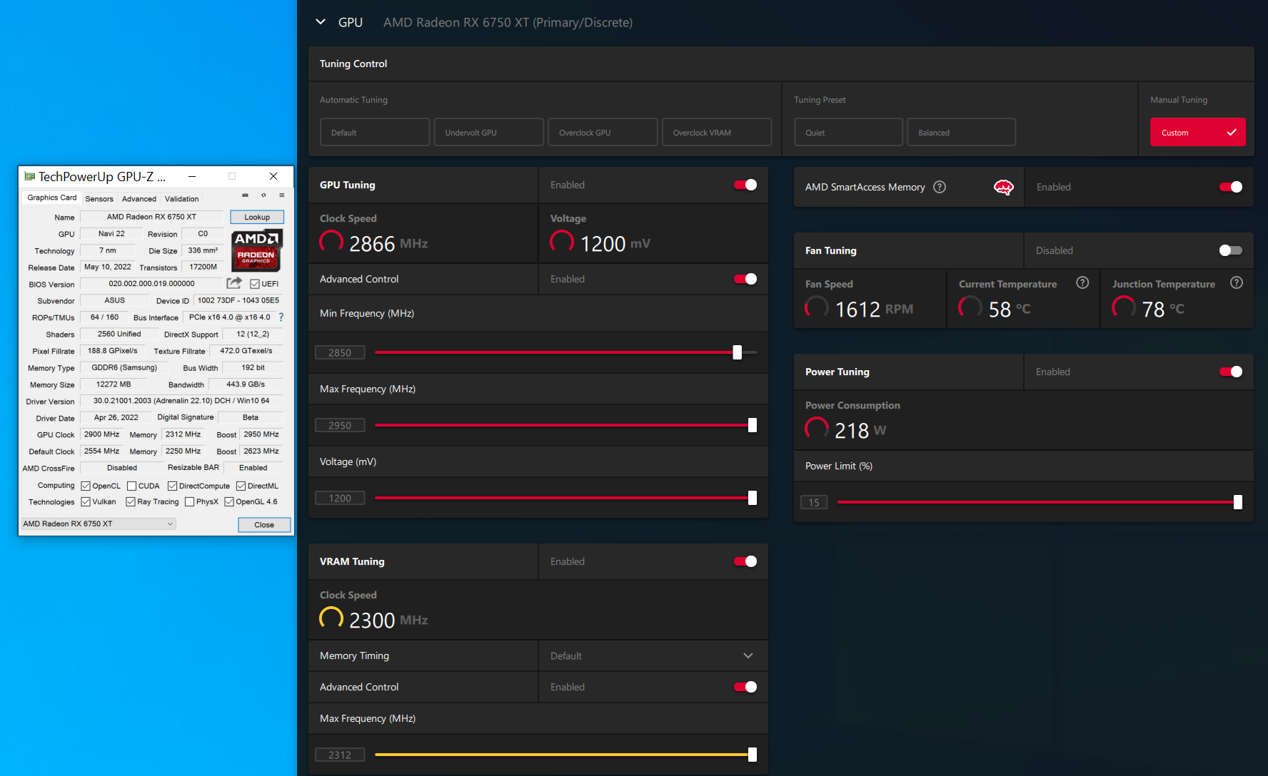Click the red SmartAccess Memory brain icon
The height and width of the screenshot is (776, 1268).
pyautogui.click(x=1004, y=187)
